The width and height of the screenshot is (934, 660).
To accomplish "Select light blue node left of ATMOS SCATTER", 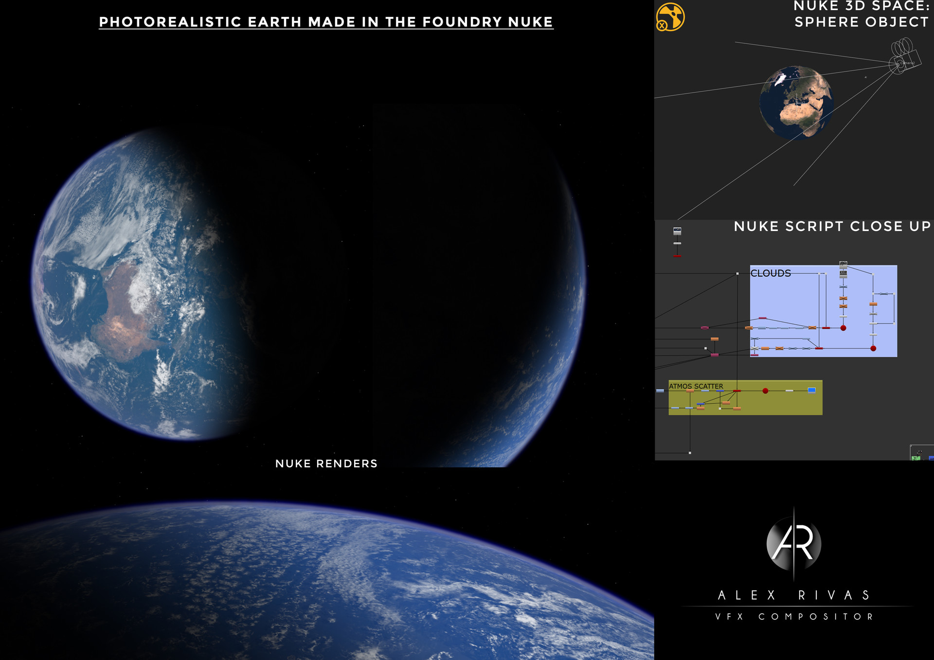I will tap(660, 391).
